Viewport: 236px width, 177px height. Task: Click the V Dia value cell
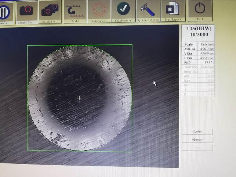(x=207, y=54)
